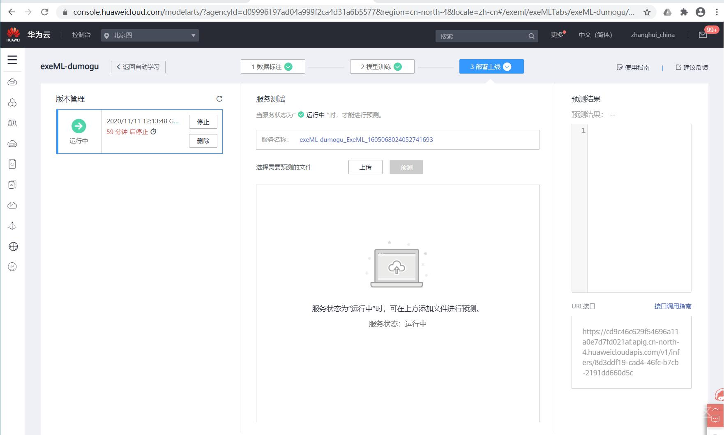724x435 pixels.
Task: Select the wave-curves sidebar icon
Action: tap(12, 123)
